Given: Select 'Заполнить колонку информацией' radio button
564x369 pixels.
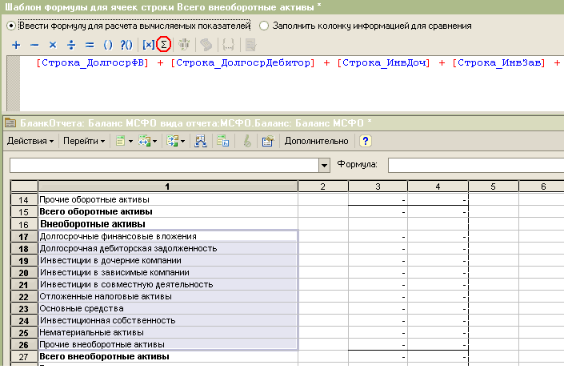Looking at the screenshot, I should tap(263, 26).
